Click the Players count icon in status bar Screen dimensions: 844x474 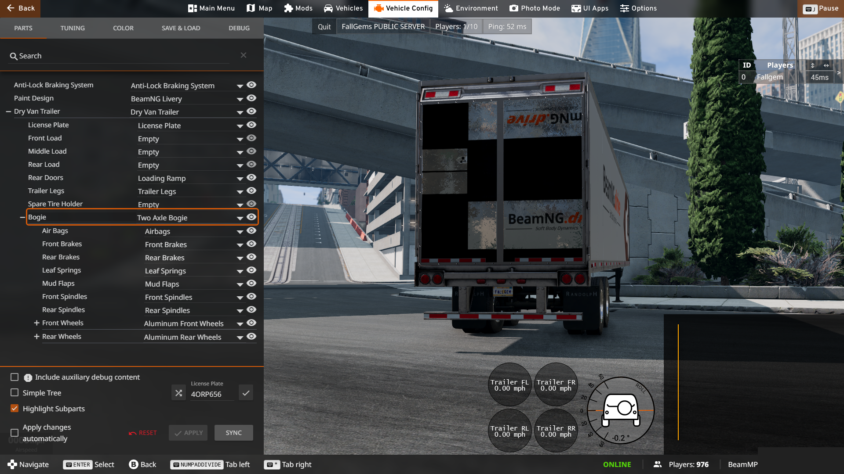coord(658,464)
